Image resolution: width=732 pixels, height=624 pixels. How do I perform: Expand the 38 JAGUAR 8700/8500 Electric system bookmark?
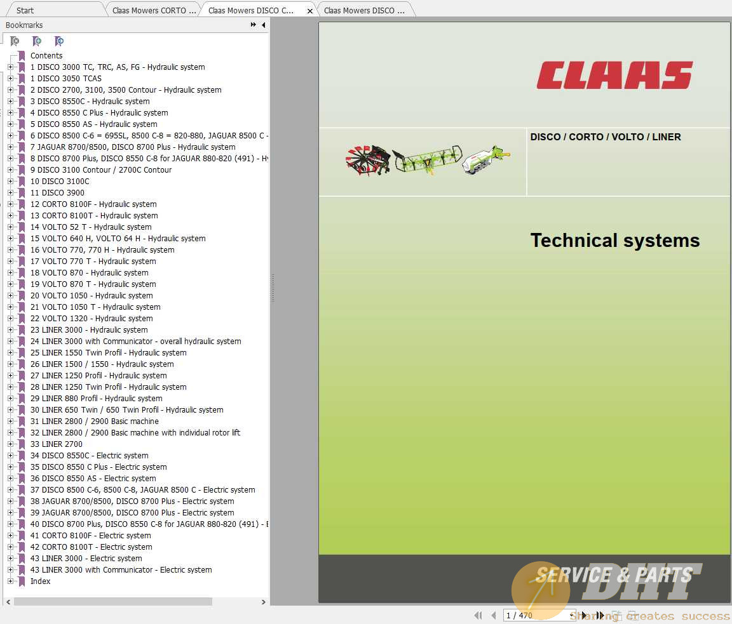[10, 501]
